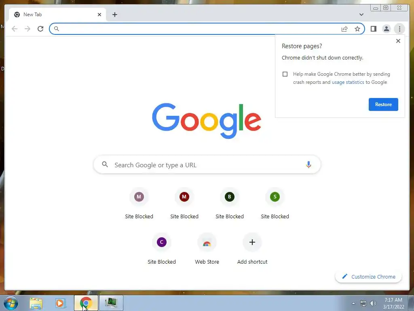Click the taskbar clock showing 7:17 AM

tap(393, 303)
